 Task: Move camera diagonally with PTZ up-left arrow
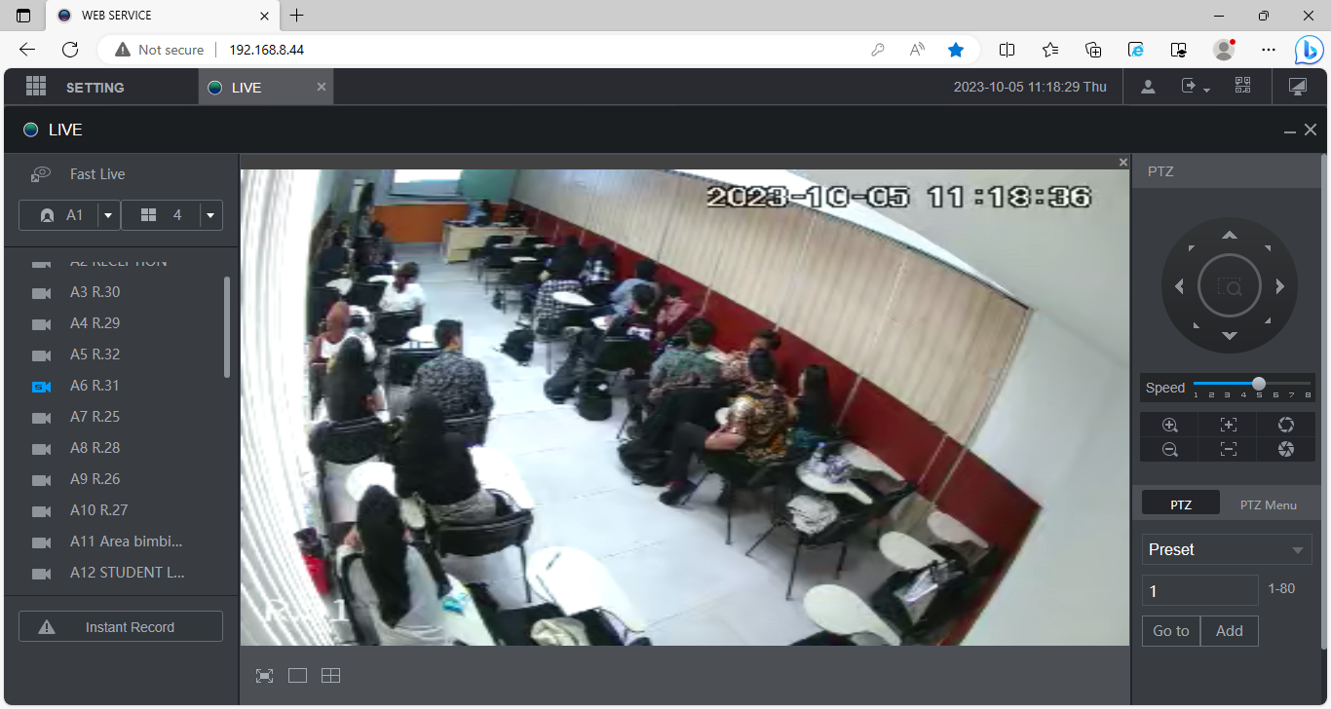tap(1192, 249)
